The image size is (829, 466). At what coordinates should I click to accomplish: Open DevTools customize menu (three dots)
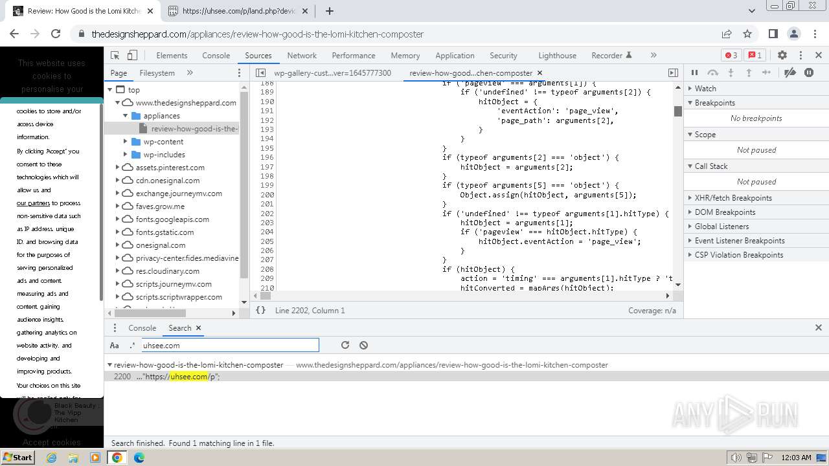click(801, 56)
